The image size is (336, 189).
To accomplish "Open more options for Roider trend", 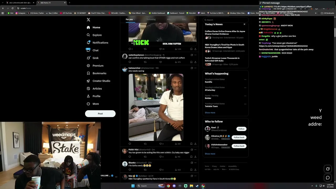I will (245, 96).
